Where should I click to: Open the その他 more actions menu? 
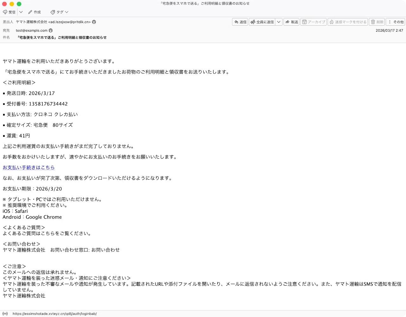396,22
